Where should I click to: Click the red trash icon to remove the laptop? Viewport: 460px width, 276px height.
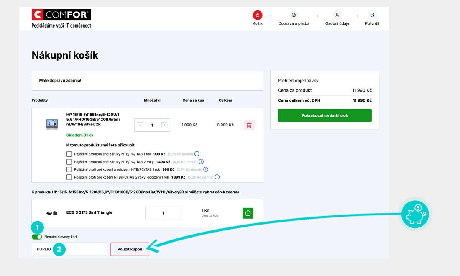tap(249, 125)
